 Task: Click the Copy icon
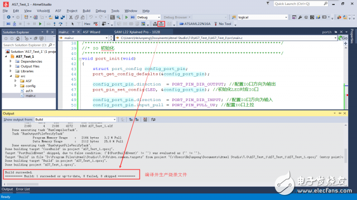point(77,17)
